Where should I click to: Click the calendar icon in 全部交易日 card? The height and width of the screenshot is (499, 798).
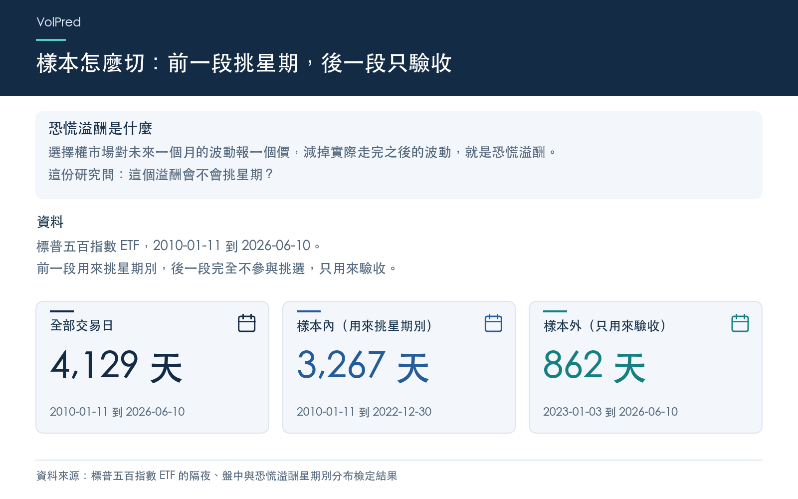[x=246, y=323]
